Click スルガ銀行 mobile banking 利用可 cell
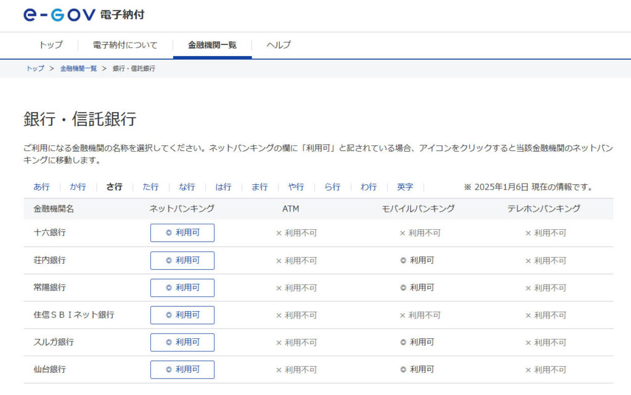This screenshot has width=631, height=395. pyautogui.click(x=417, y=342)
